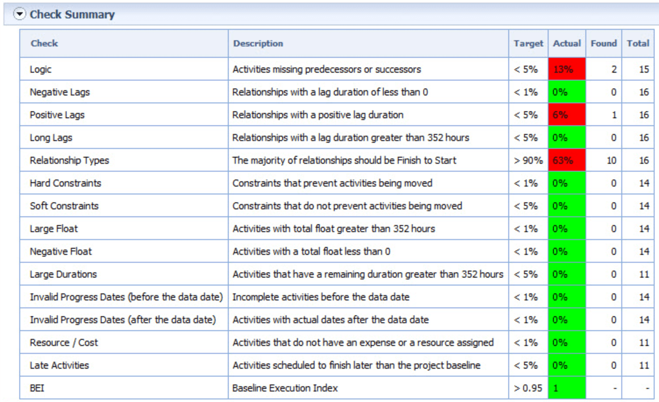Screen dimensions: 659x402
Task: Click the Actual column header
Action: [x=567, y=43]
